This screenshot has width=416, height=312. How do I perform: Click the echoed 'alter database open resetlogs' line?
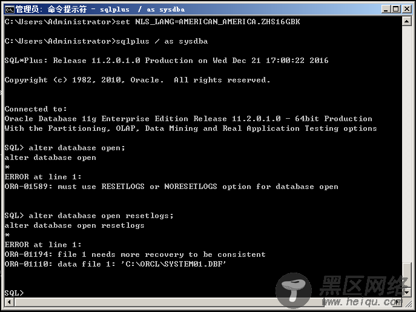click(74, 225)
